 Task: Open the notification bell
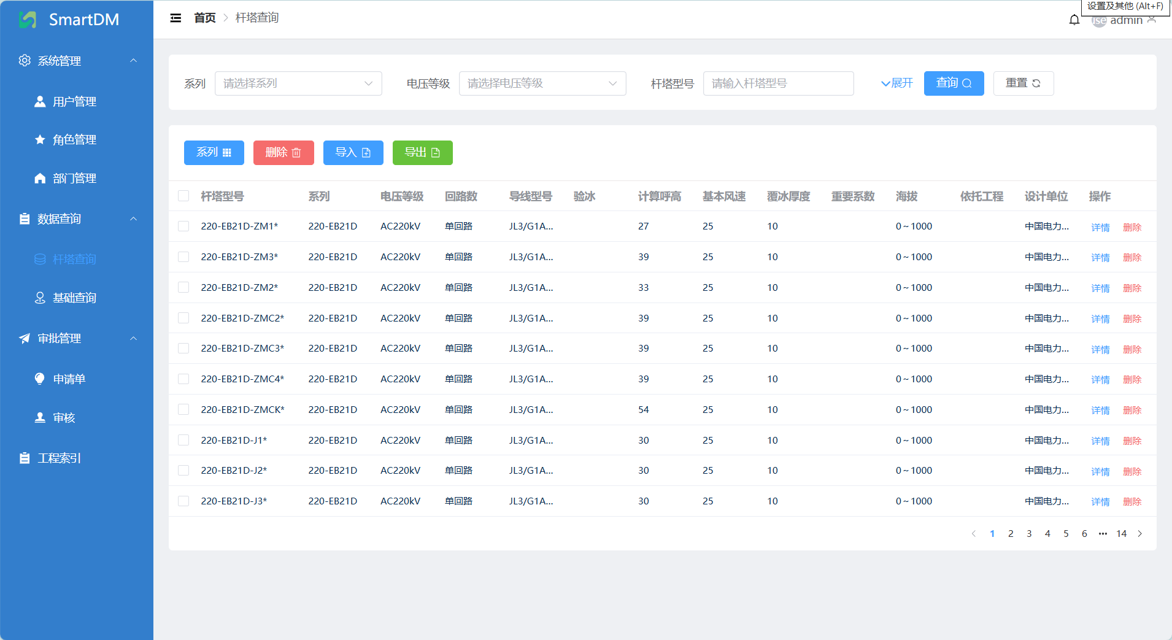(x=1074, y=20)
